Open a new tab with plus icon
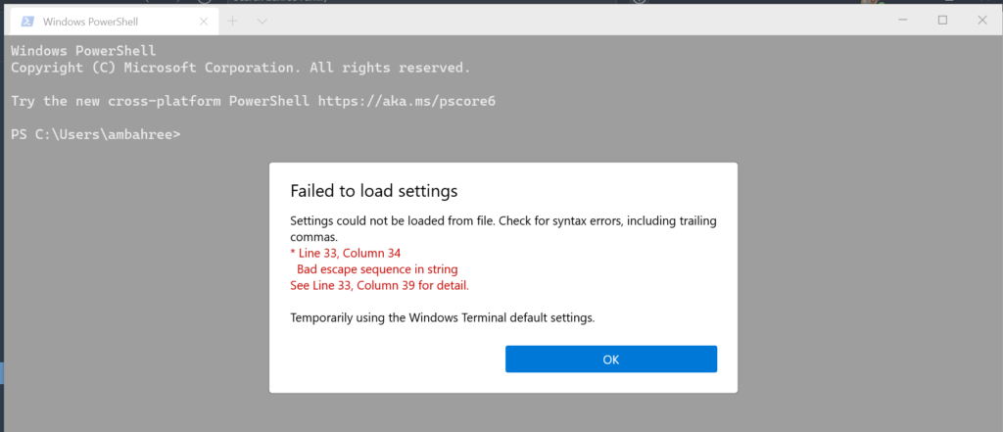This screenshot has width=1003, height=432. (x=233, y=22)
